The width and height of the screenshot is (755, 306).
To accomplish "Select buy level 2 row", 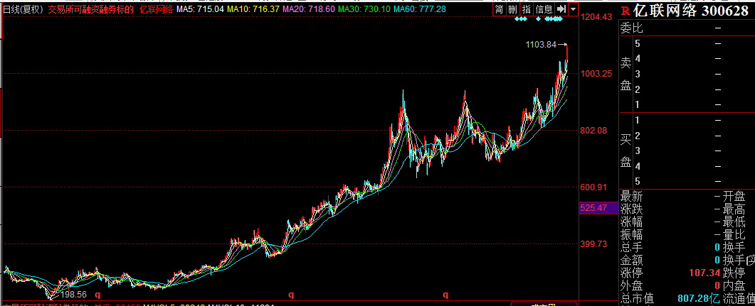I will [x=693, y=136].
